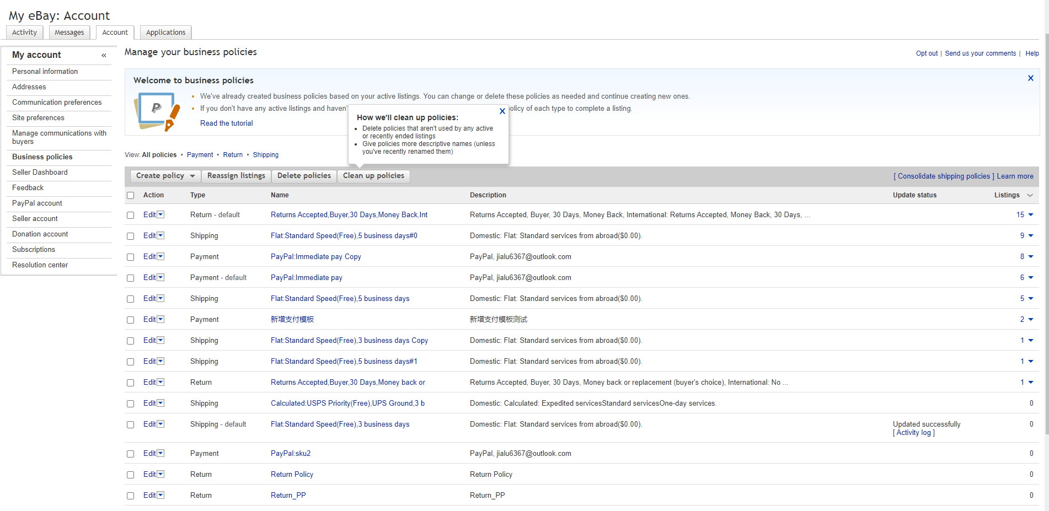The image size is (1049, 511).
Task: Check Shipping - default row checkbox
Action: coord(131,424)
